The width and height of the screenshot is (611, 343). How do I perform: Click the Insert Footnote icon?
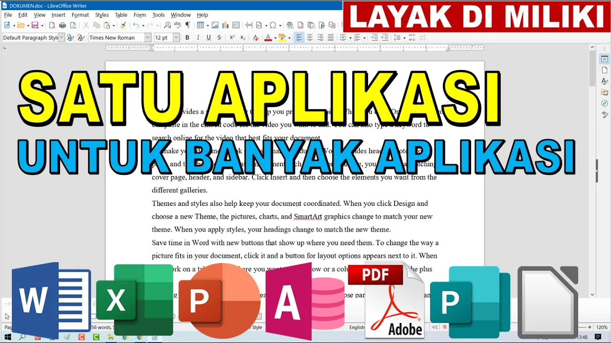(301, 25)
